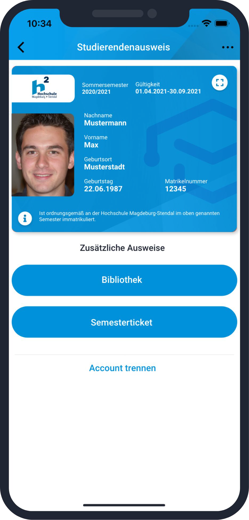
Task: Tap the home indicator bar
Action: coord(124,505)
